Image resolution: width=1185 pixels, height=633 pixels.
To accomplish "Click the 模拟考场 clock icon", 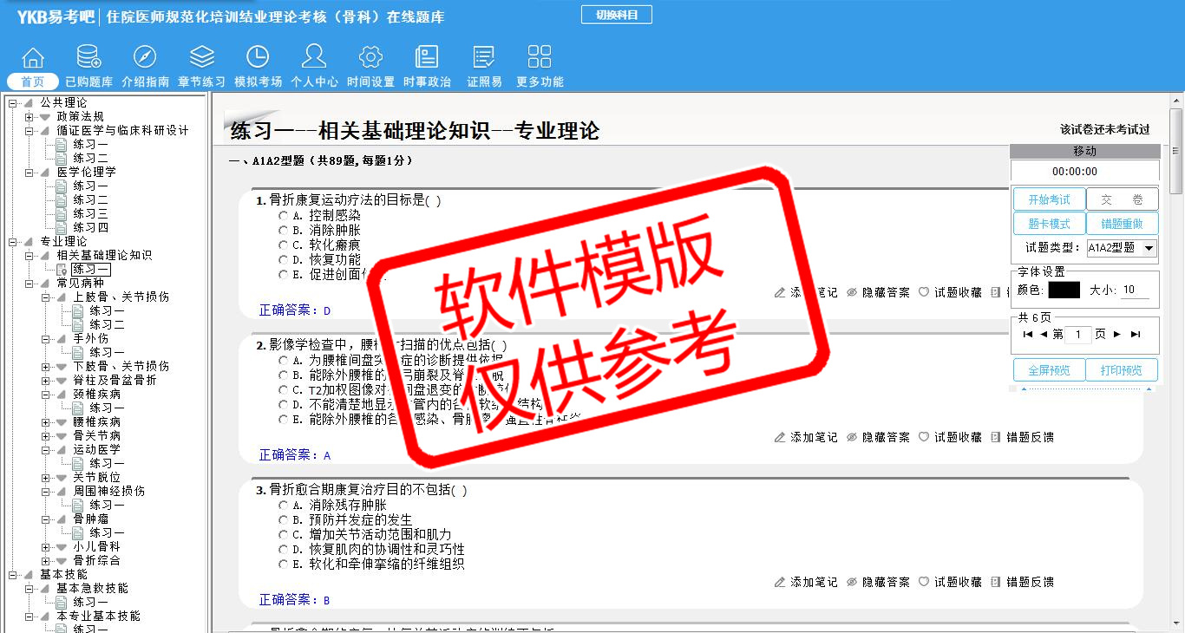I will (x=258, y=57).
